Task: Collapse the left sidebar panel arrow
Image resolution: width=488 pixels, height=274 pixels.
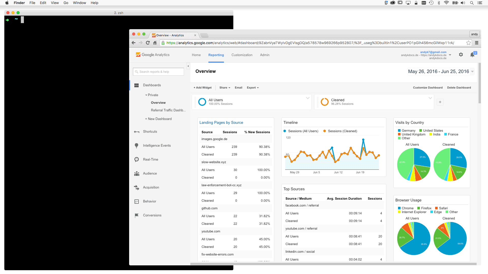Action: click(188, 66)
